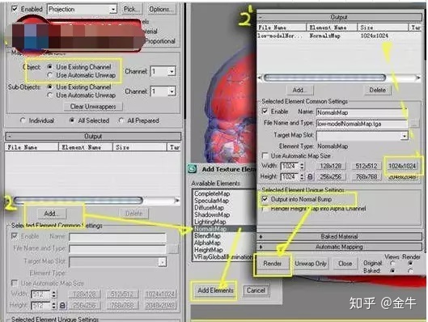The height and width of the screenshot is (322, 428).
Task: Click Add Elements button
Action: click(215, 290)
